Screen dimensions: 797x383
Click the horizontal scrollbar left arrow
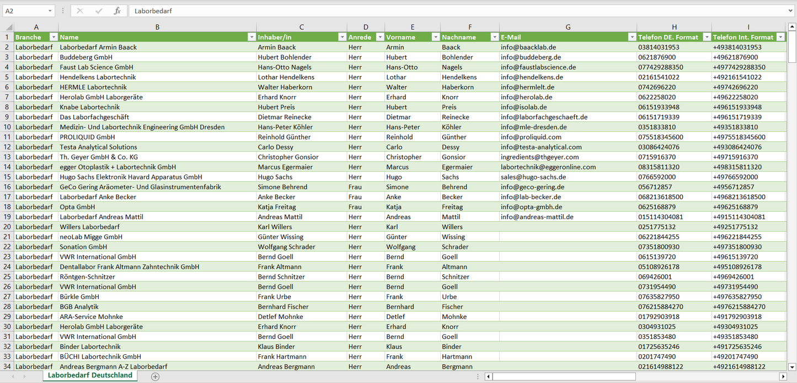[x=488, y=376]
